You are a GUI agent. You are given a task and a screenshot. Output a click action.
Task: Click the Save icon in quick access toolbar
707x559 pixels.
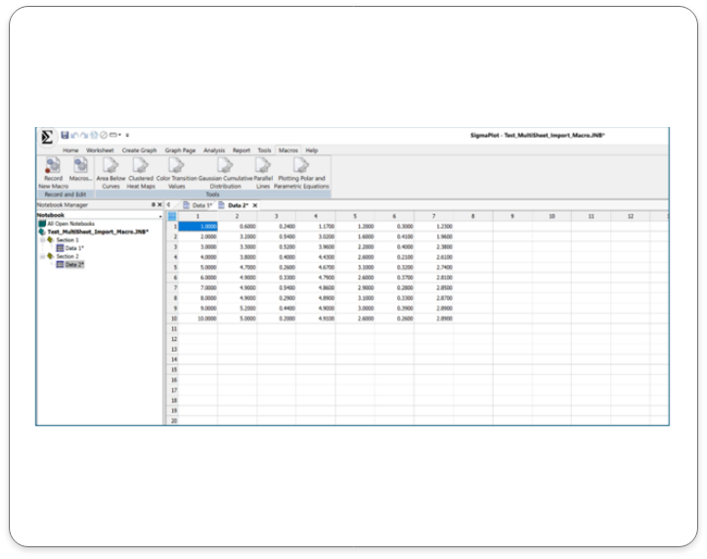click(65, 135)
